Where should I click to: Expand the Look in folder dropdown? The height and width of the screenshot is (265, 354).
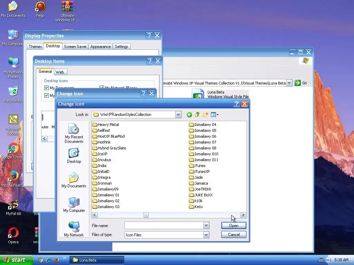(178, 115)
